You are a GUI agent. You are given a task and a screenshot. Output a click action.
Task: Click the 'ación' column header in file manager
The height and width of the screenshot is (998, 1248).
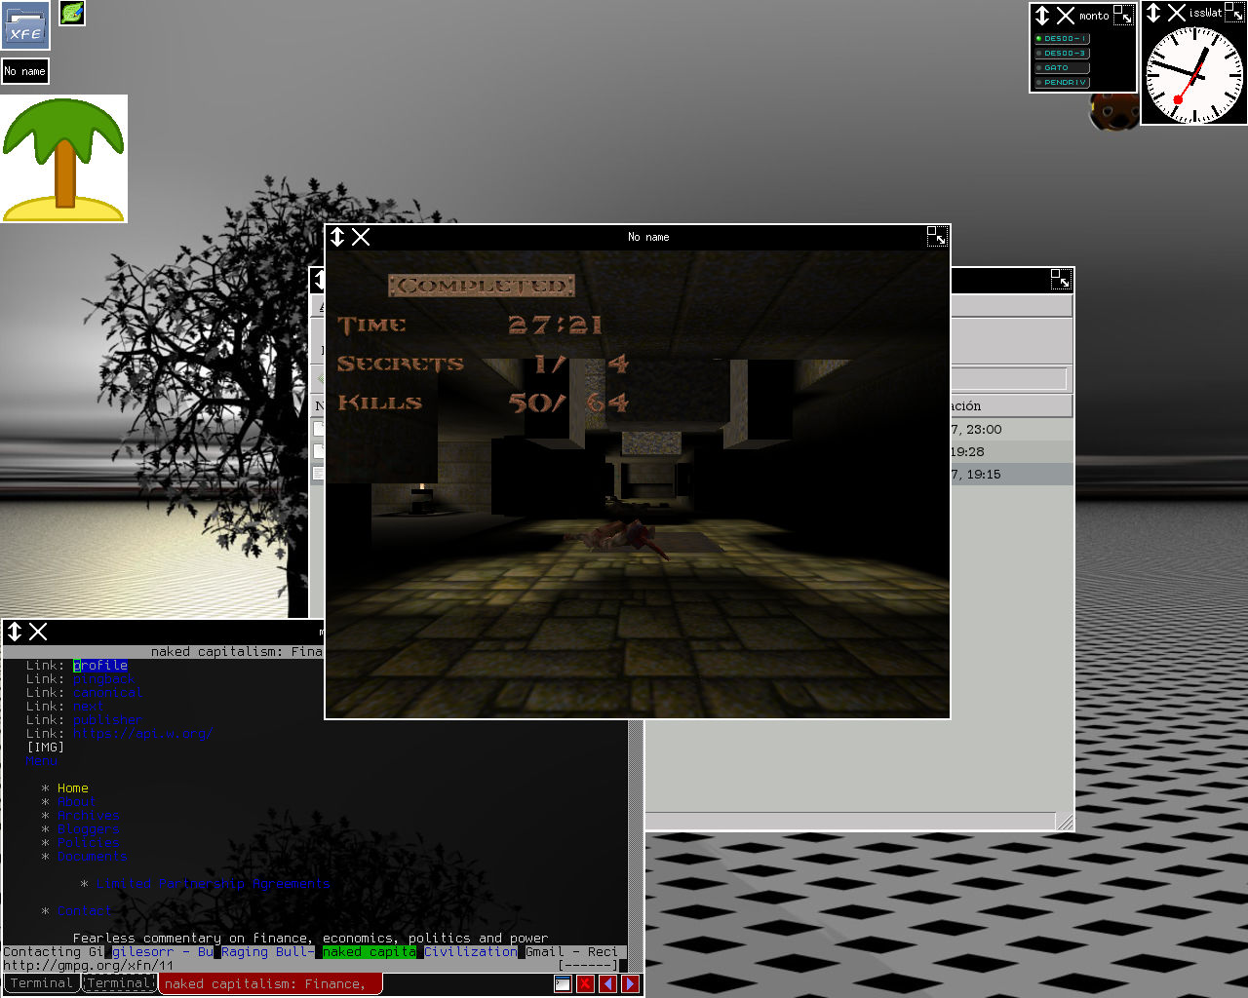1011,405
